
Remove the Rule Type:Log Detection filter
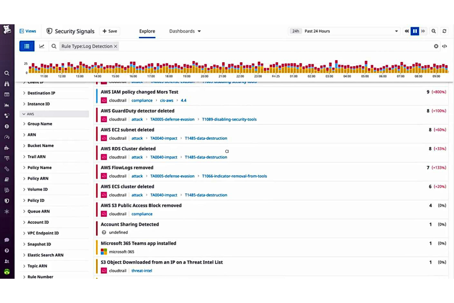point(115,46)
